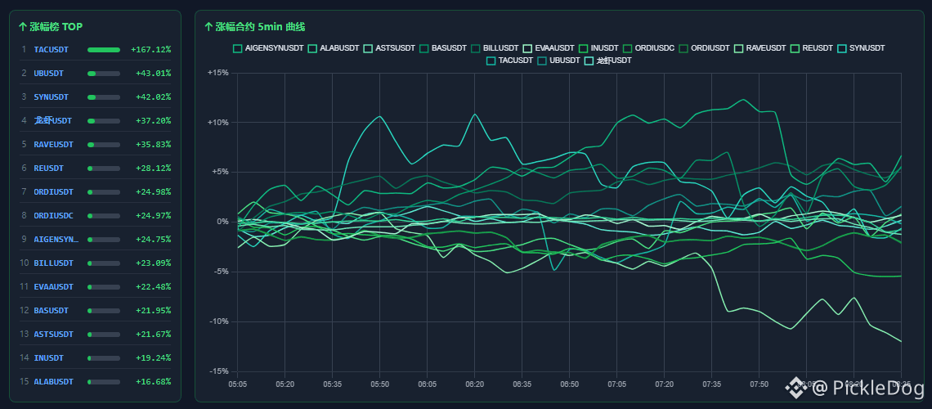Click the +16.68% value
Viewport: 932px width, 409px height.
point(154,382)
